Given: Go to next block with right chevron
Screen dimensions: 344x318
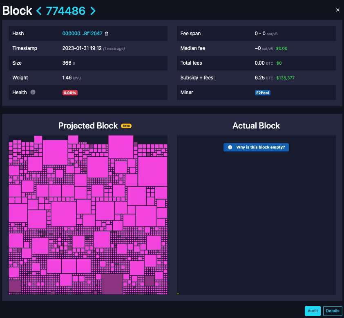Looking at the screenshot, I should 93,11.
